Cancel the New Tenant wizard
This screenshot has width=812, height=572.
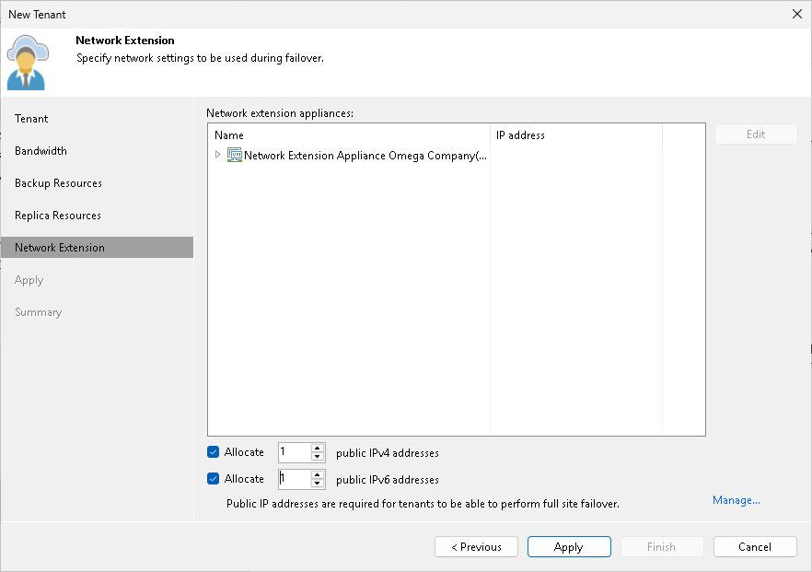tap(755, 546)
